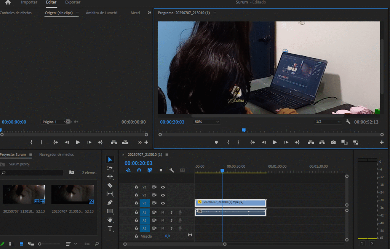Select the Track Select Forward tool
The width and height of the screenshot is (390, 249).
tap(110, 168)
